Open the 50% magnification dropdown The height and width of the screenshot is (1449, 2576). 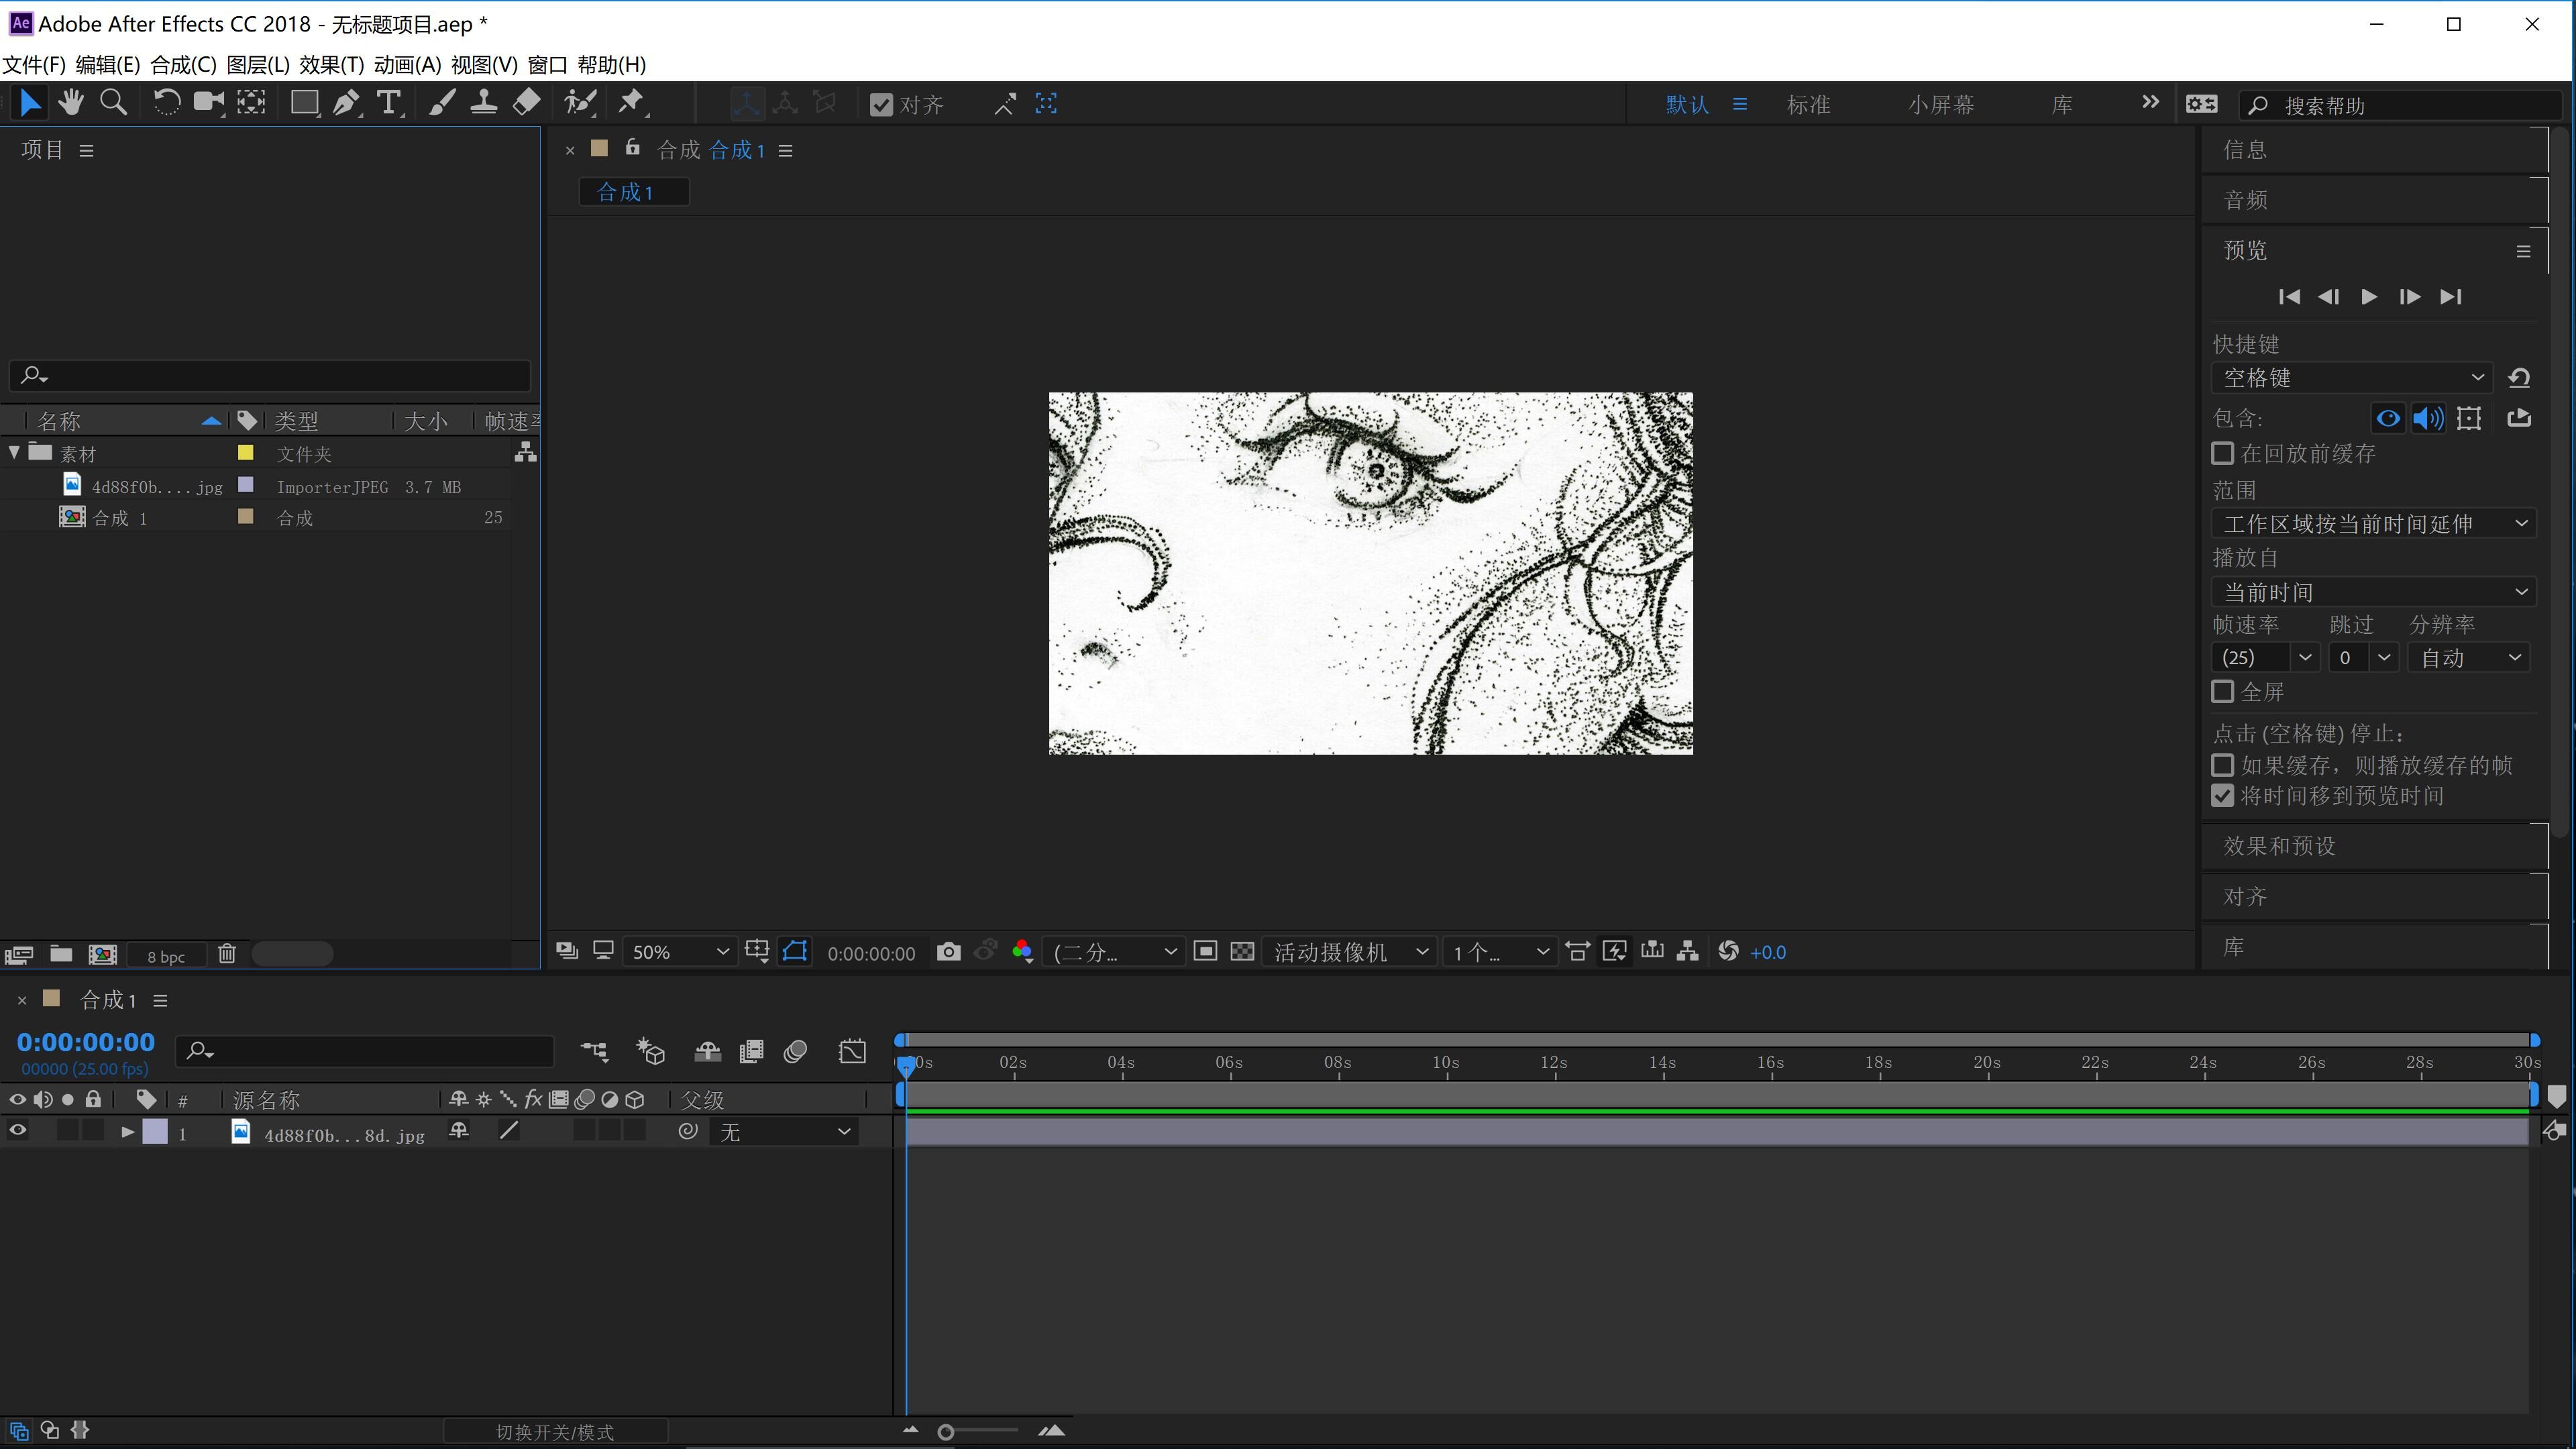(680, 952)
